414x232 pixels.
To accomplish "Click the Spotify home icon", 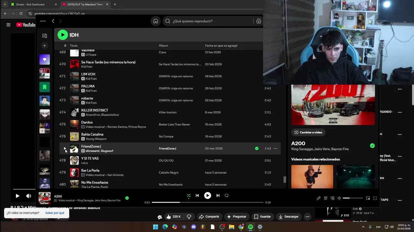I will coord(156,21).
